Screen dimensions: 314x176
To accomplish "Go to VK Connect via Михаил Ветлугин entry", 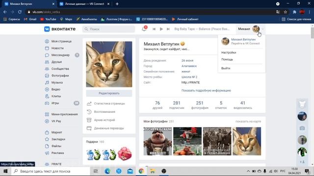I will [x=241, y=41].
